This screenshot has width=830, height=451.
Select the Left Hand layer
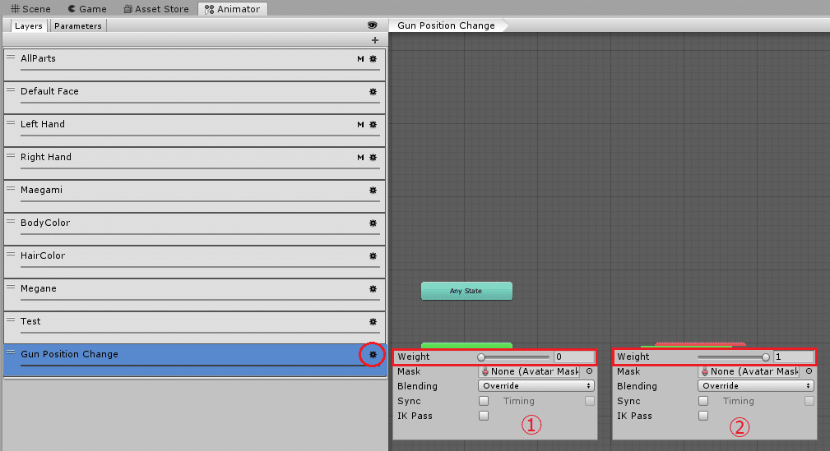click(194, 130)
